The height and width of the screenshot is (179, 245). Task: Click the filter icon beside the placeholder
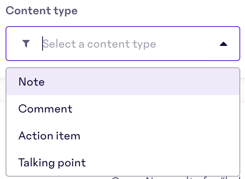26,44
